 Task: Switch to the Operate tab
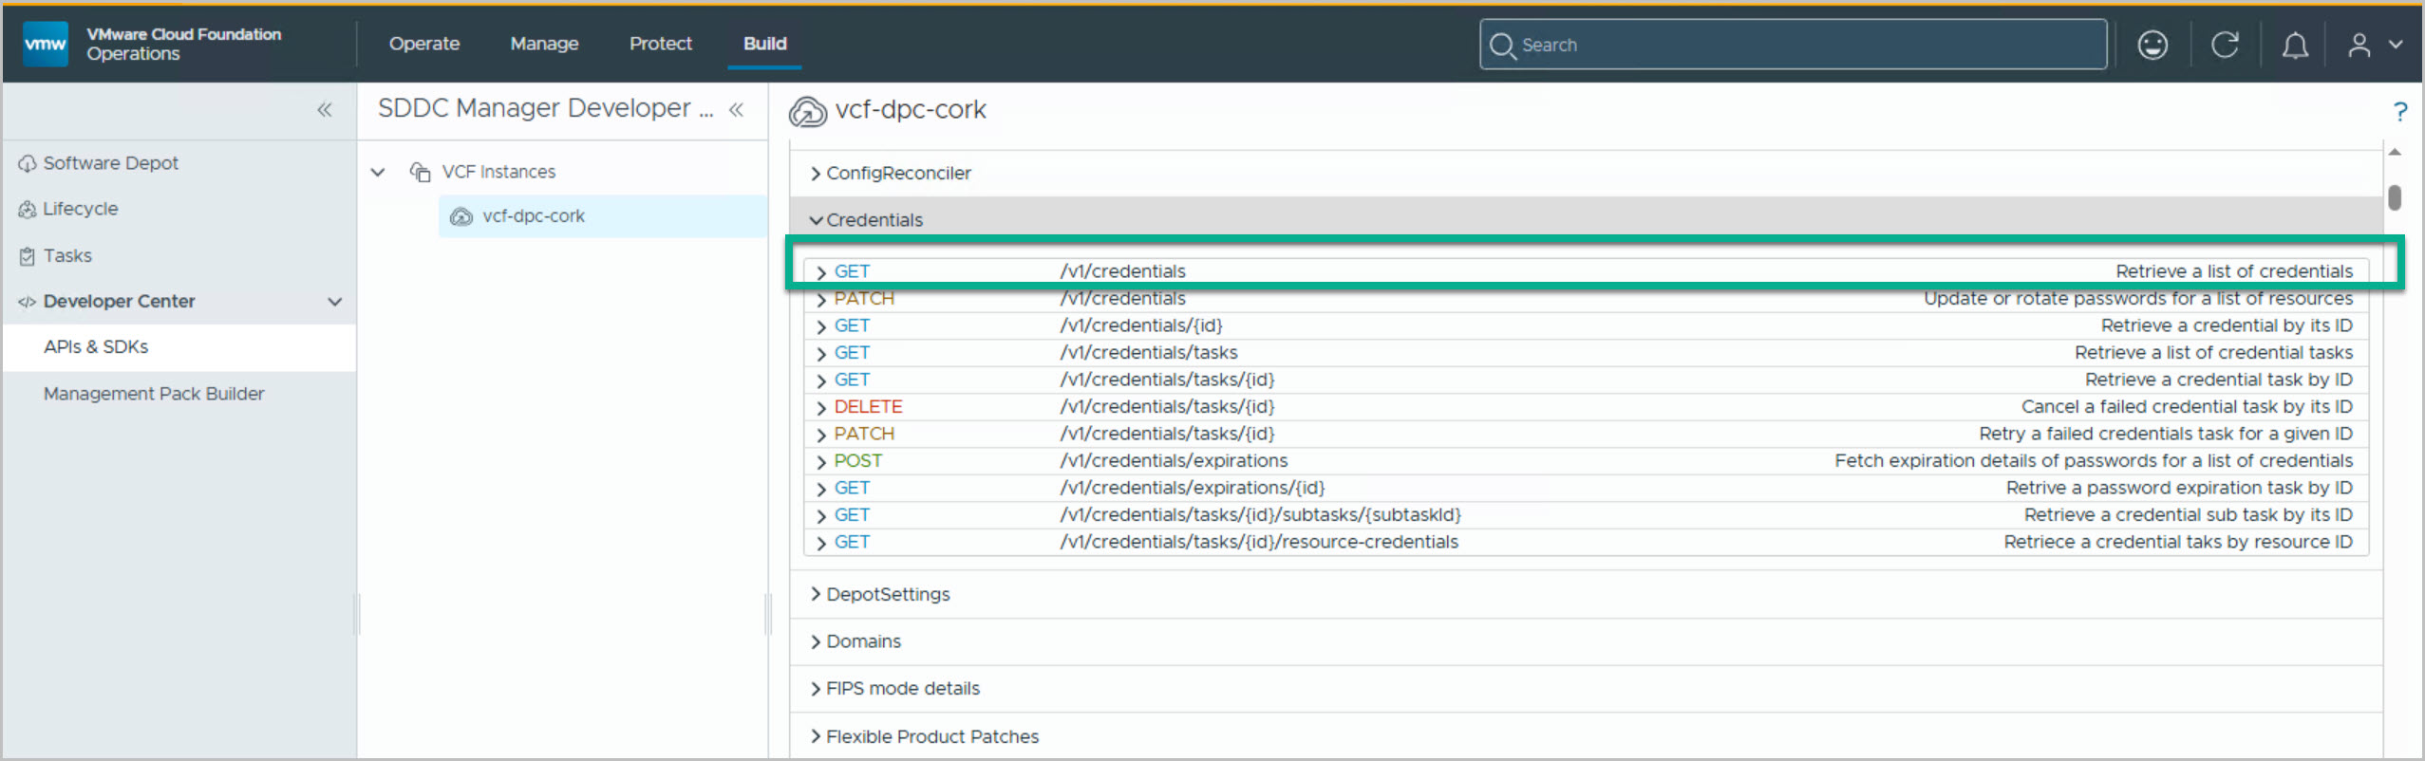424,44
